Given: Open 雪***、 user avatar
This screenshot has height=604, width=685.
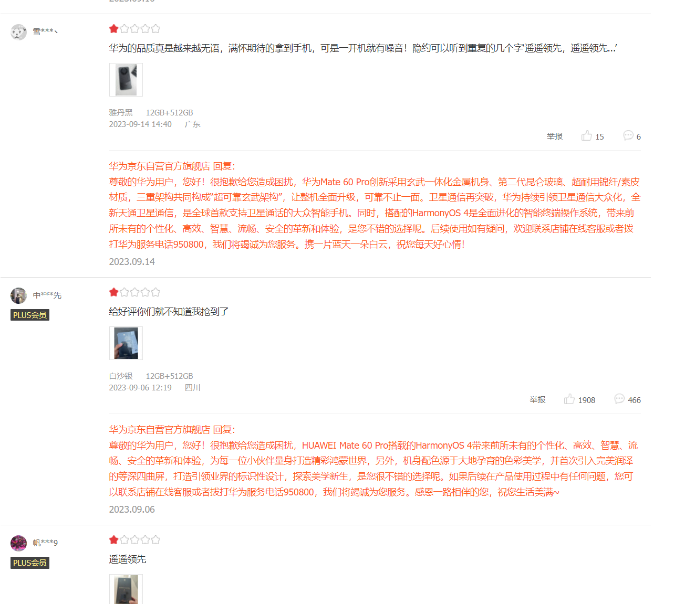Looking at the screenshot, I should point(18,32).
